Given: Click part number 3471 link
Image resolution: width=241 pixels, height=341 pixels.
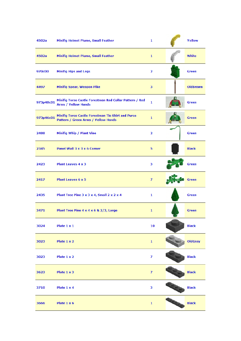Looking at the screenshot, I should (x=40, y=210).
